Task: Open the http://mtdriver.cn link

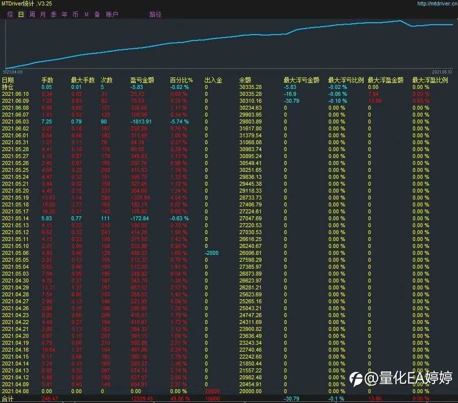Action: [x=437, y=3]
